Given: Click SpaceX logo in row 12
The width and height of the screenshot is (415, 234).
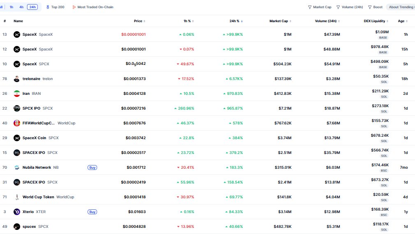Looking at the screenshot, I should (x=17, y=49).
